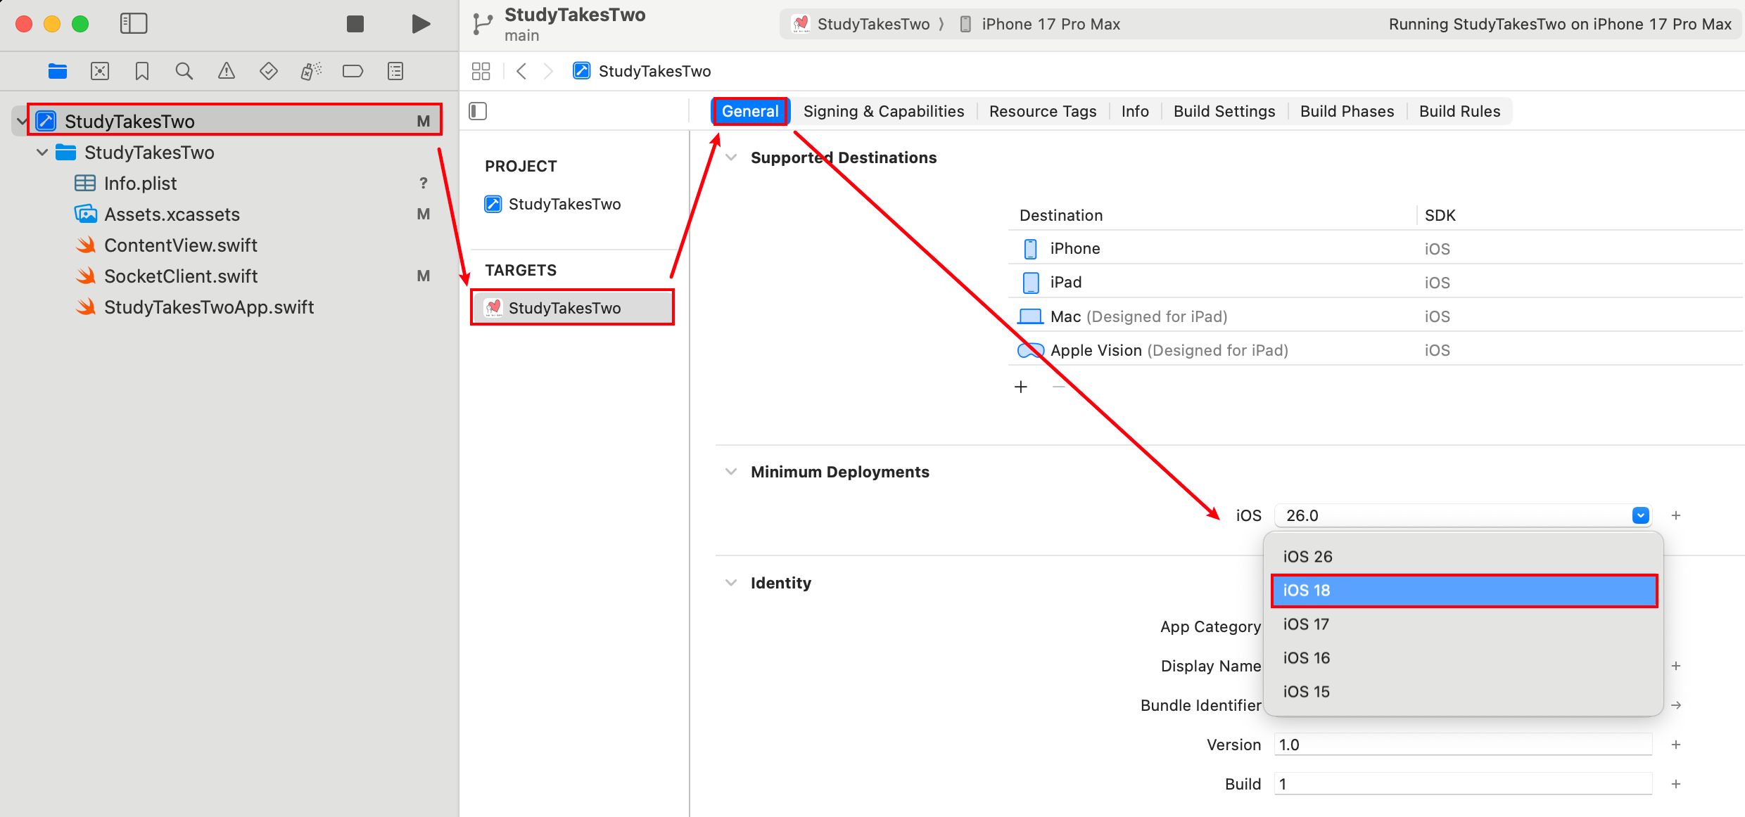Click the Stop button in toolbar

pyautogui.click(x=355, y=24)
